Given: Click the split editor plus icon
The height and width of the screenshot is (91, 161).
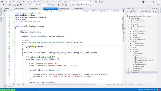Looking at the screenshot, I should [124, 11].
